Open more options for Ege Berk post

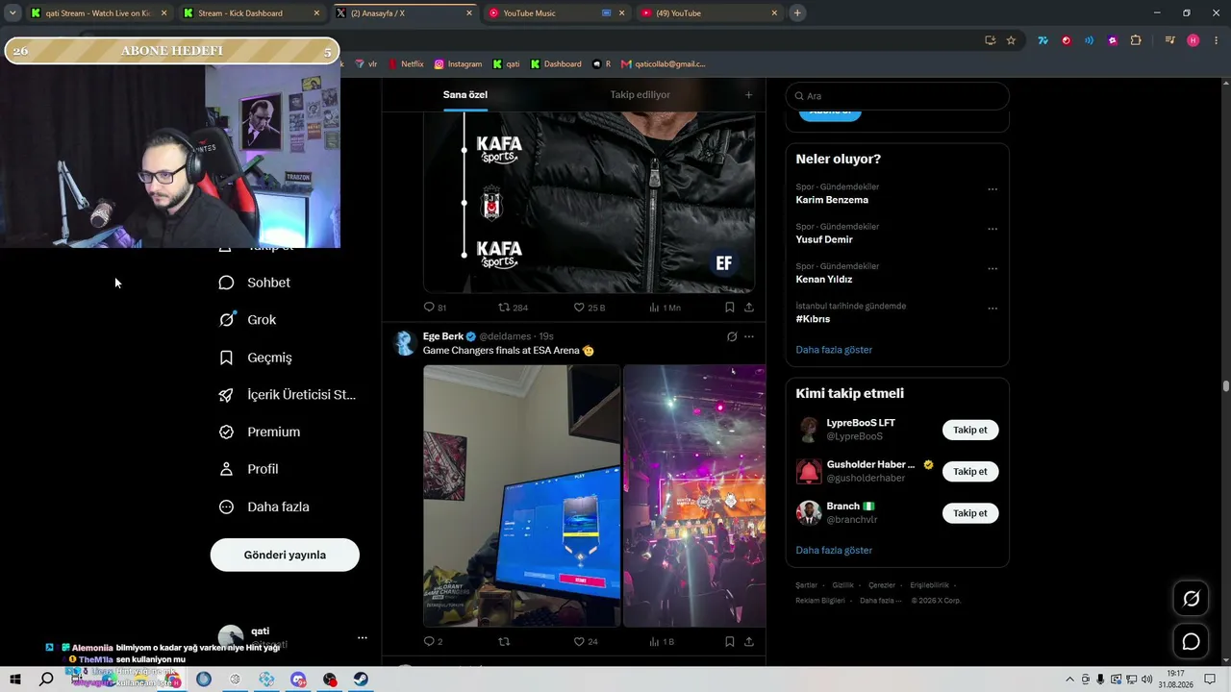tap(749, 336)
